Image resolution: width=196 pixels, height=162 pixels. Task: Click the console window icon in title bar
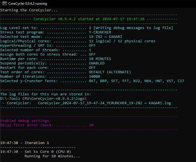click(x=5, y=4)
